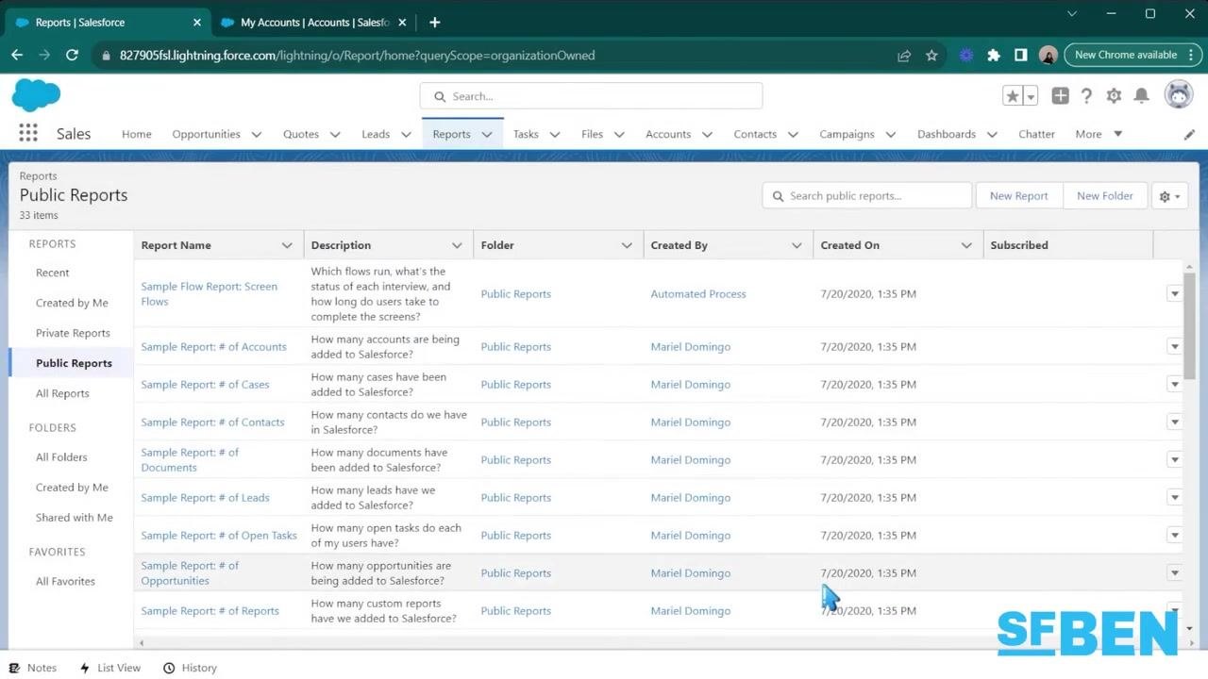Open the Favorites star icon
This screenshot has width=1208, height=679.
pos(1013,96)
